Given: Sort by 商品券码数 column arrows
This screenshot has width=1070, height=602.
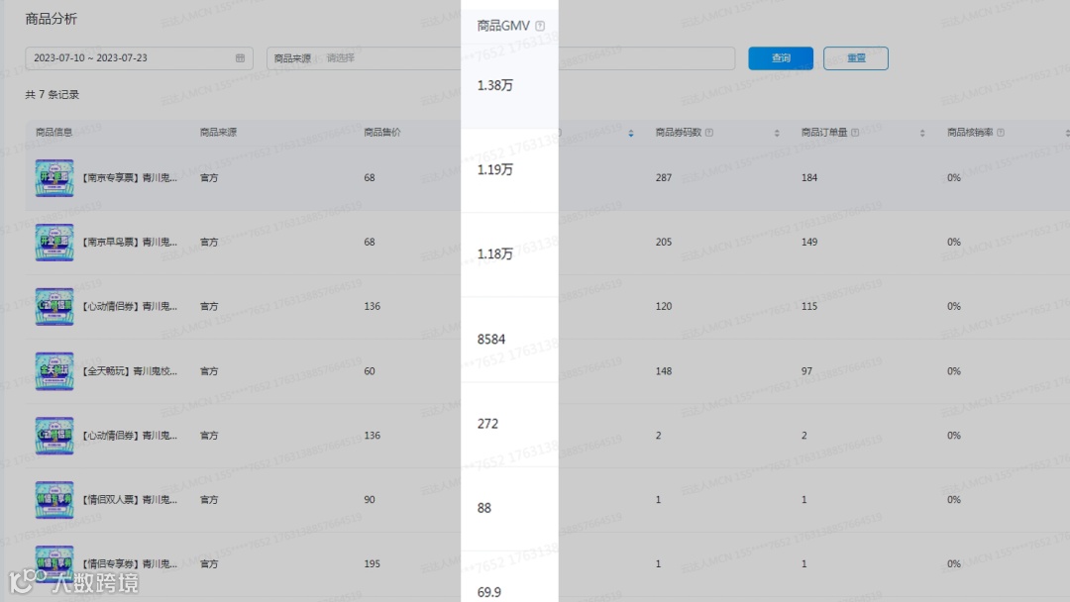Looking at the screenshot, I should coord(777,133).
